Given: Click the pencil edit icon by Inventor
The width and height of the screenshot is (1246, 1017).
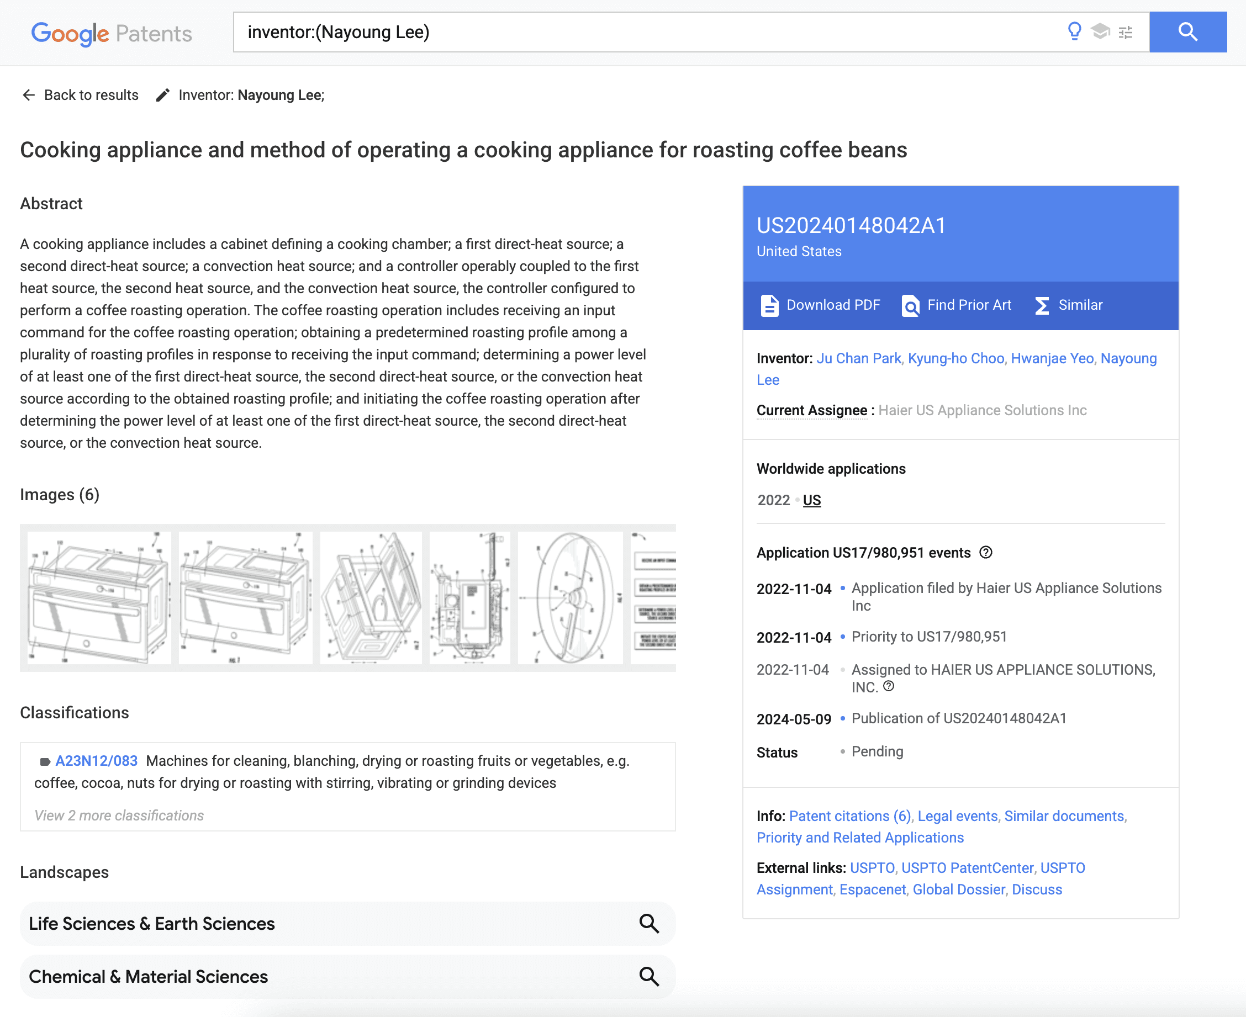Looking at the screenshot, I should [x=163, y=95].
